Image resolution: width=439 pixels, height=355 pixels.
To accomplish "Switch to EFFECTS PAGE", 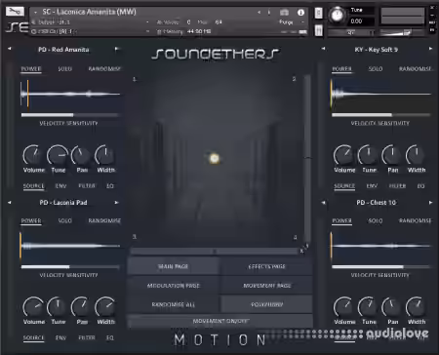I will [267, 266].
